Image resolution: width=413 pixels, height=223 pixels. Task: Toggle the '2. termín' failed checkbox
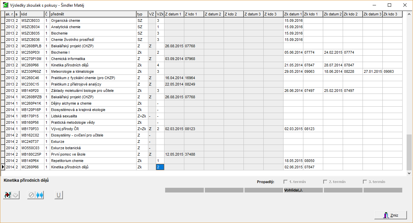click(x=325, y=182)
